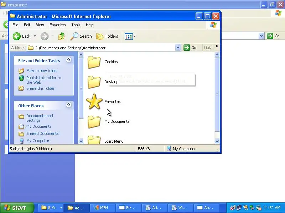Click the folder icon in Administrator title bar
Screen dimensions: 285x213
(12, 16)
